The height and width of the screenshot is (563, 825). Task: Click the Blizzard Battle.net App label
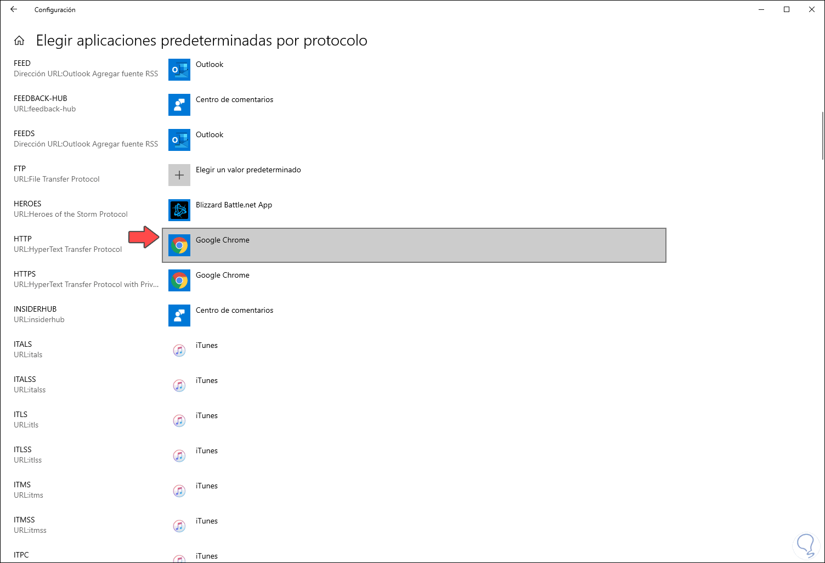[234, 205]
